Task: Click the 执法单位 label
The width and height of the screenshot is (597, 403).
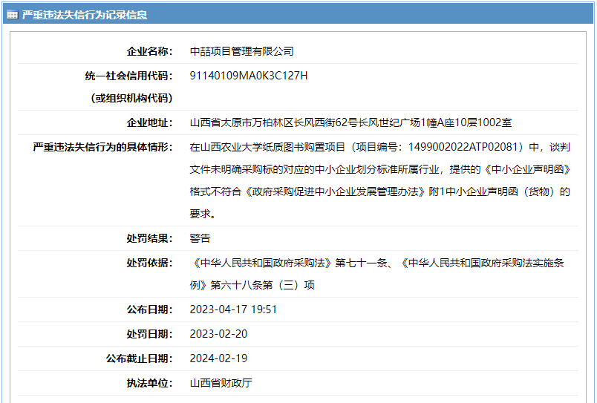Action: pyautogui.click(x=149, y=383)
